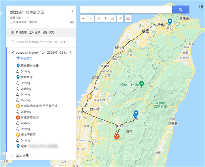This screenshot has height=167, width=205.
Task: Click into the map search box
Action: 126,9
